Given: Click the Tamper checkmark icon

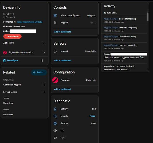Looking at the screenshot, I should [55, 123].
